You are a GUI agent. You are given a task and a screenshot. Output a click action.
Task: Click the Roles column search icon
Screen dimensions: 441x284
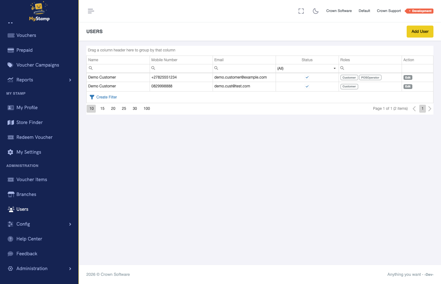coord(342,68)
